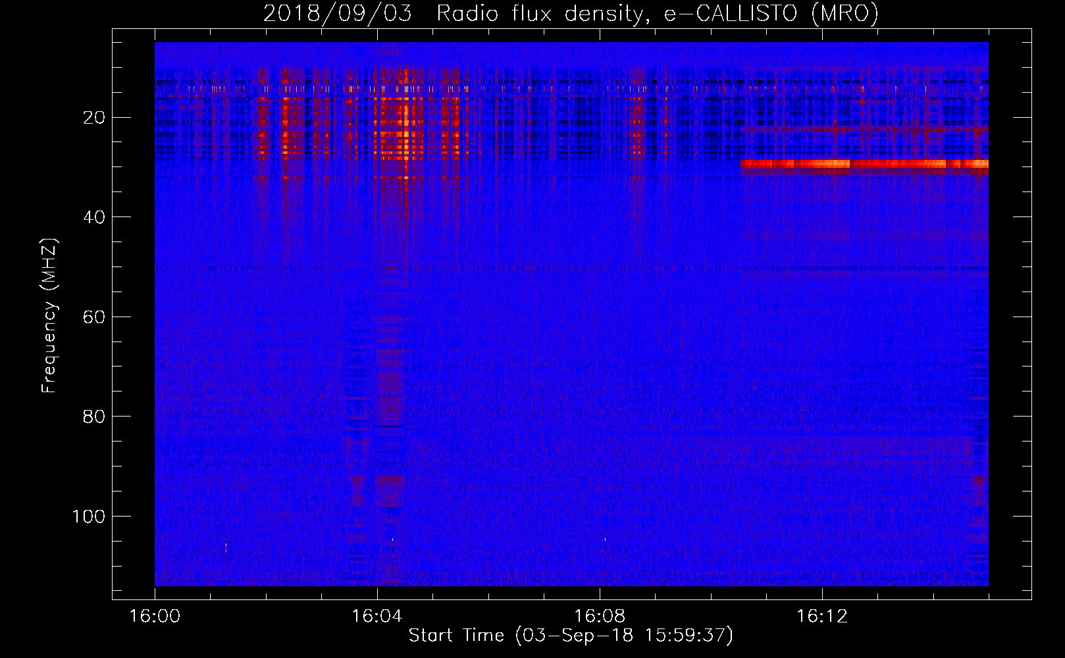Click the 'Start Time (03-Sep-18 15:59:37)' label
Viewport: 1065px width, 658px height.
pos(571,636)
